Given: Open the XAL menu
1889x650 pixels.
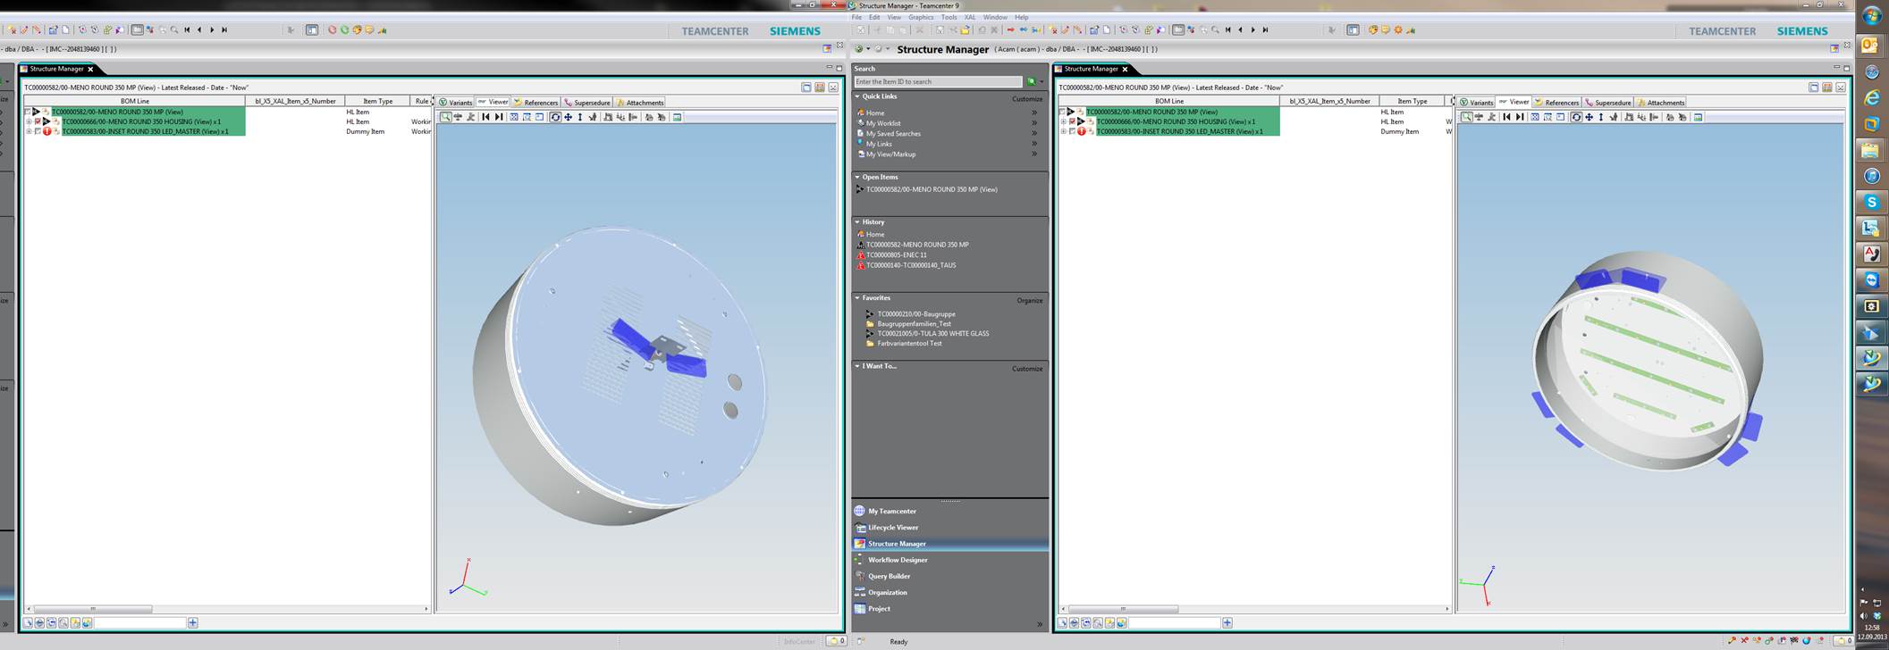Looking at the screenshot, I should pyautogui.click(x=970, y=17).
